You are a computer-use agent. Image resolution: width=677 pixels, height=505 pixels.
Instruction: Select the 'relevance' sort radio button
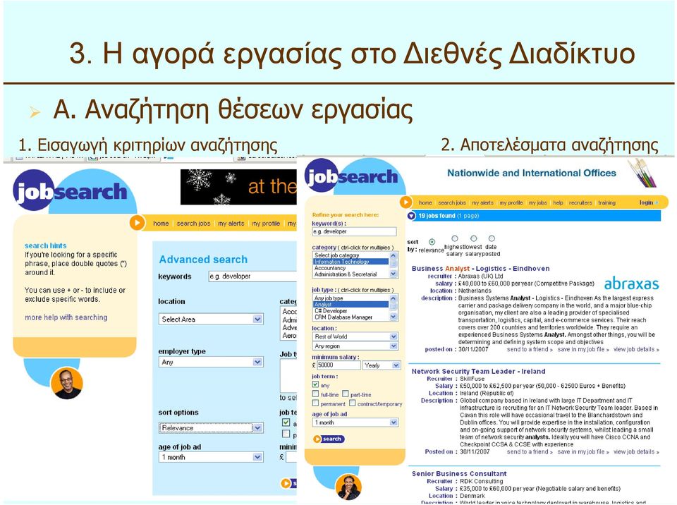tap(432, 241)
